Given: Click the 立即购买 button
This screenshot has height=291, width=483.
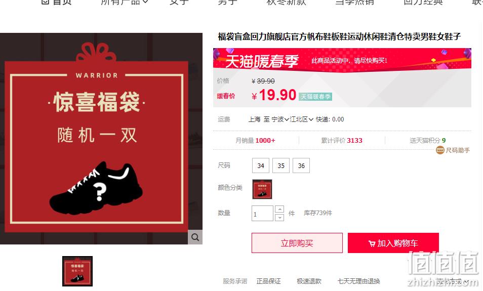Looking at the screenshot, I should coord(297,243).
